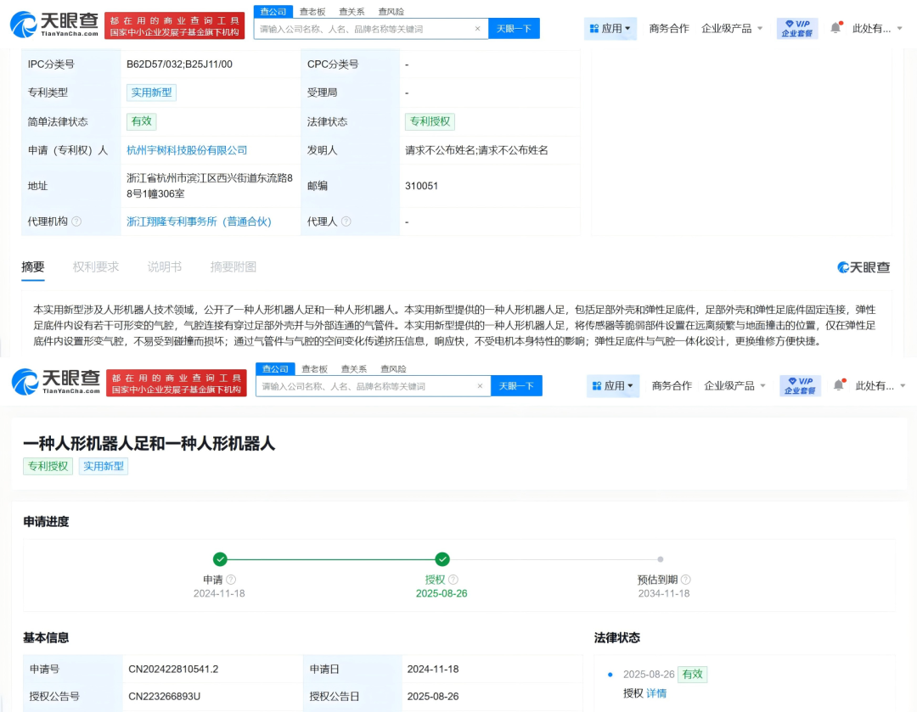The image size is (917, 712).
Task: Open the 此处有... account dropdown in lower header
Action: coord(880,385)
